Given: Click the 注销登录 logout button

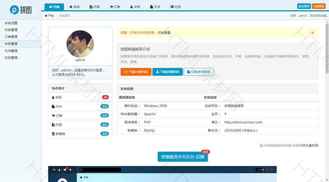Looking at the screenshot, I should [x=319, y=6].
